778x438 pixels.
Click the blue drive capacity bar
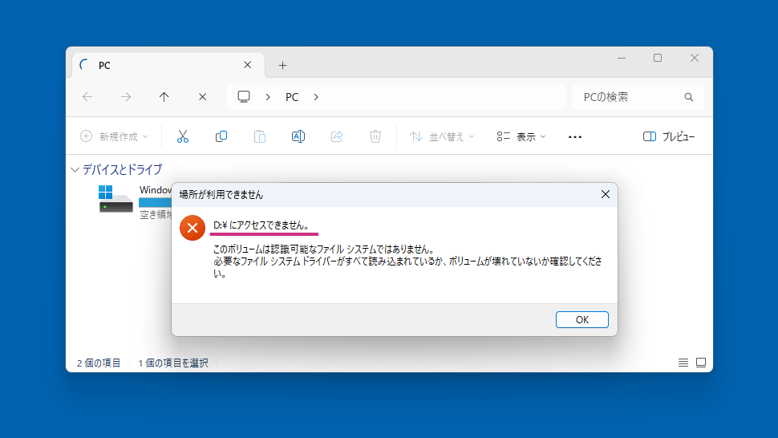pyautogui.click(x=155, y=202)
